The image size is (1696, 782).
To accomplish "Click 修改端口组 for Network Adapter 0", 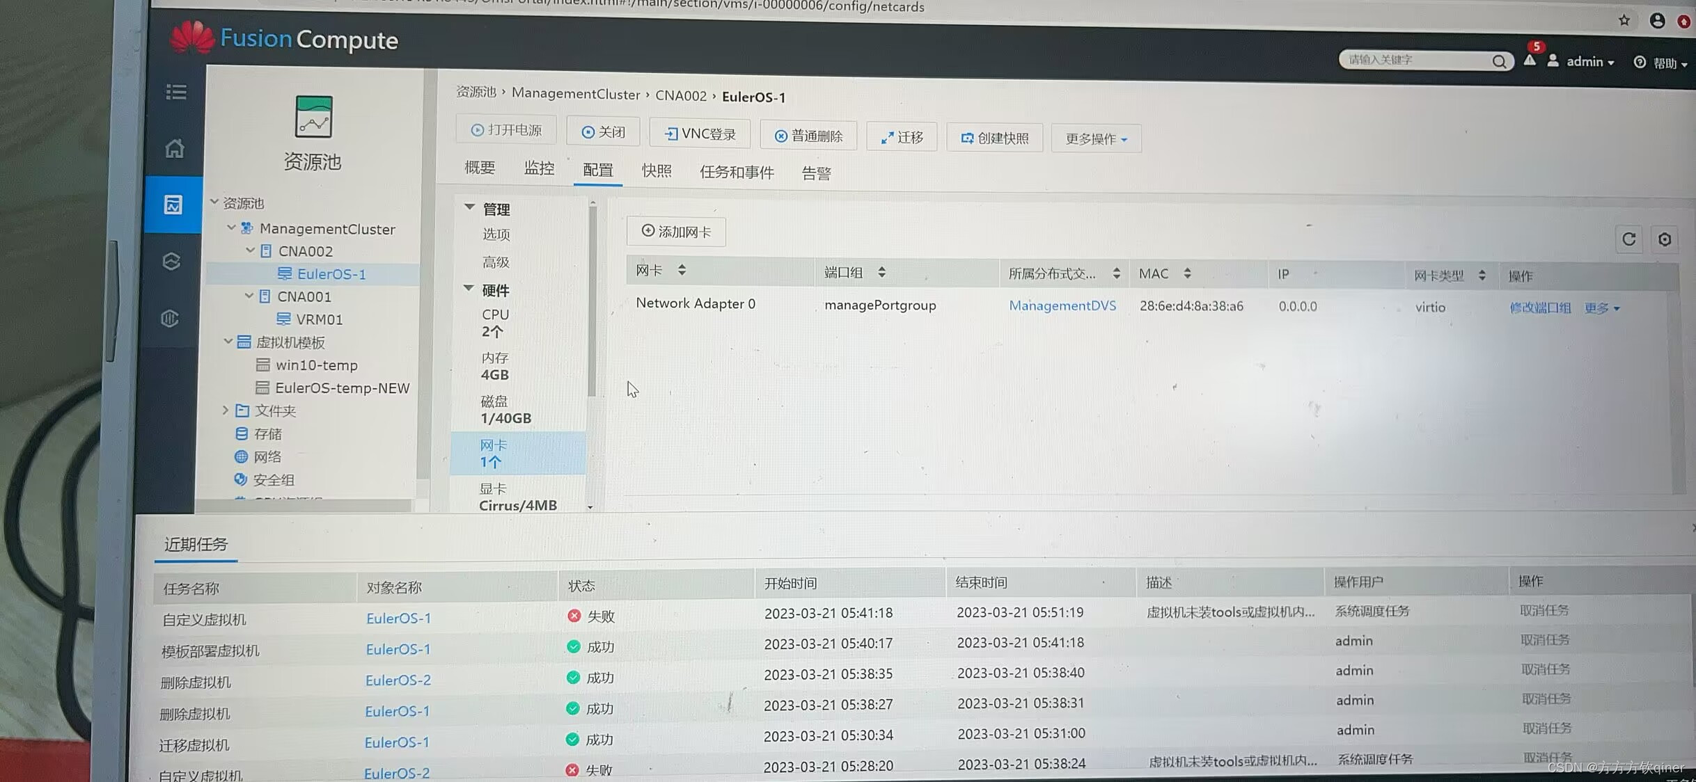I will pyautogui.click(x=1540, y=308).
